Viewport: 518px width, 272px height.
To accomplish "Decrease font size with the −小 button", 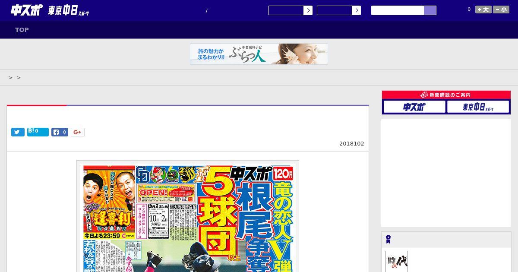I will (501, 9).
